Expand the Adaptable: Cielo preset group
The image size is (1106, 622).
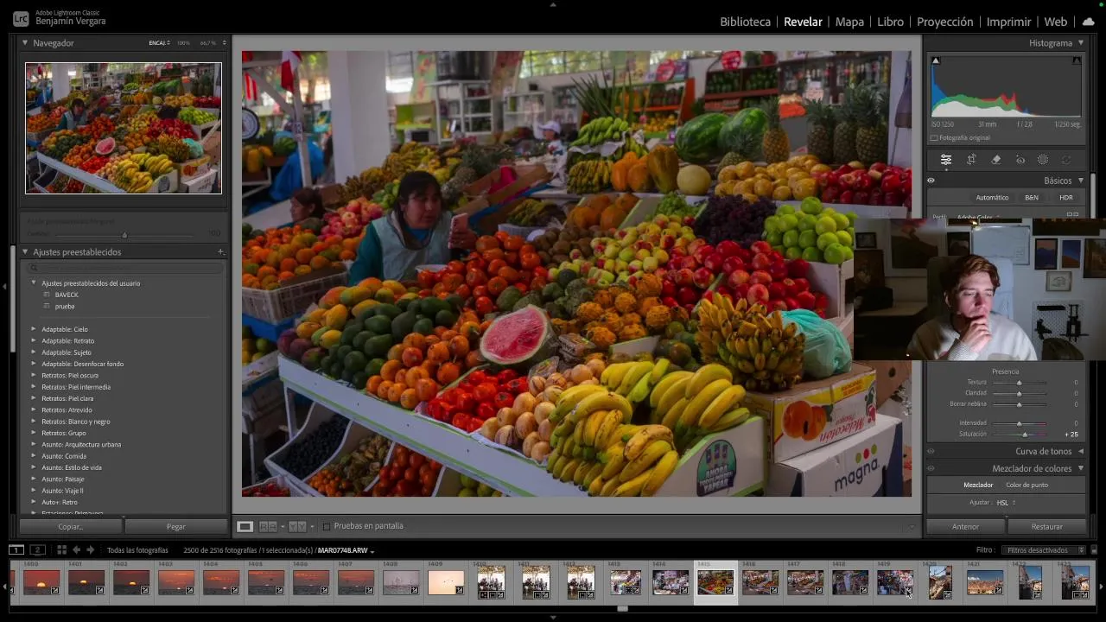pos(34,329)
